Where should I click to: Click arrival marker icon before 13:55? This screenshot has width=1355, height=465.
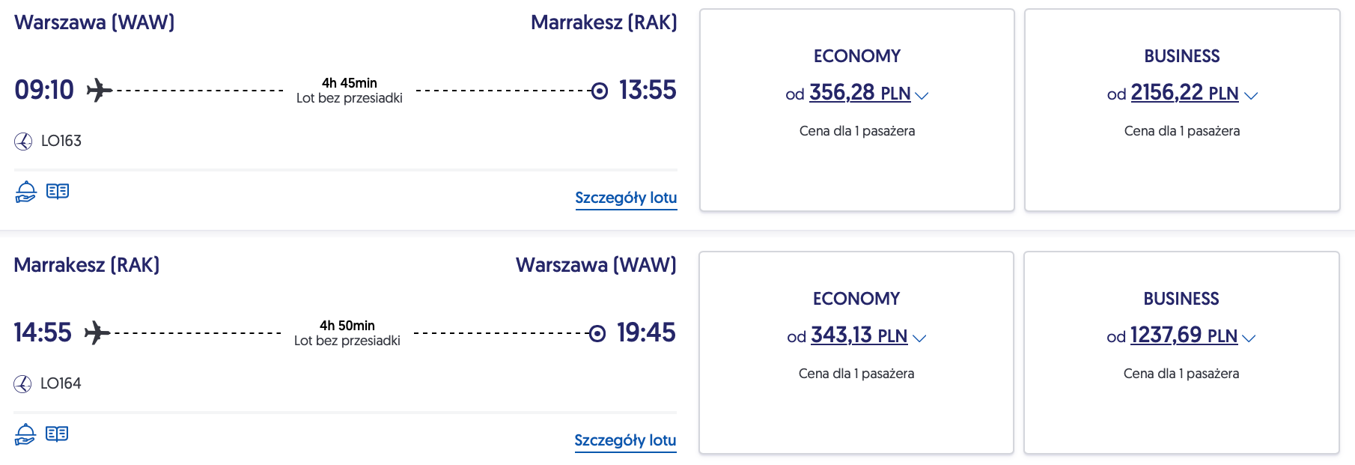pyautogui.click(x=599, y=91)
